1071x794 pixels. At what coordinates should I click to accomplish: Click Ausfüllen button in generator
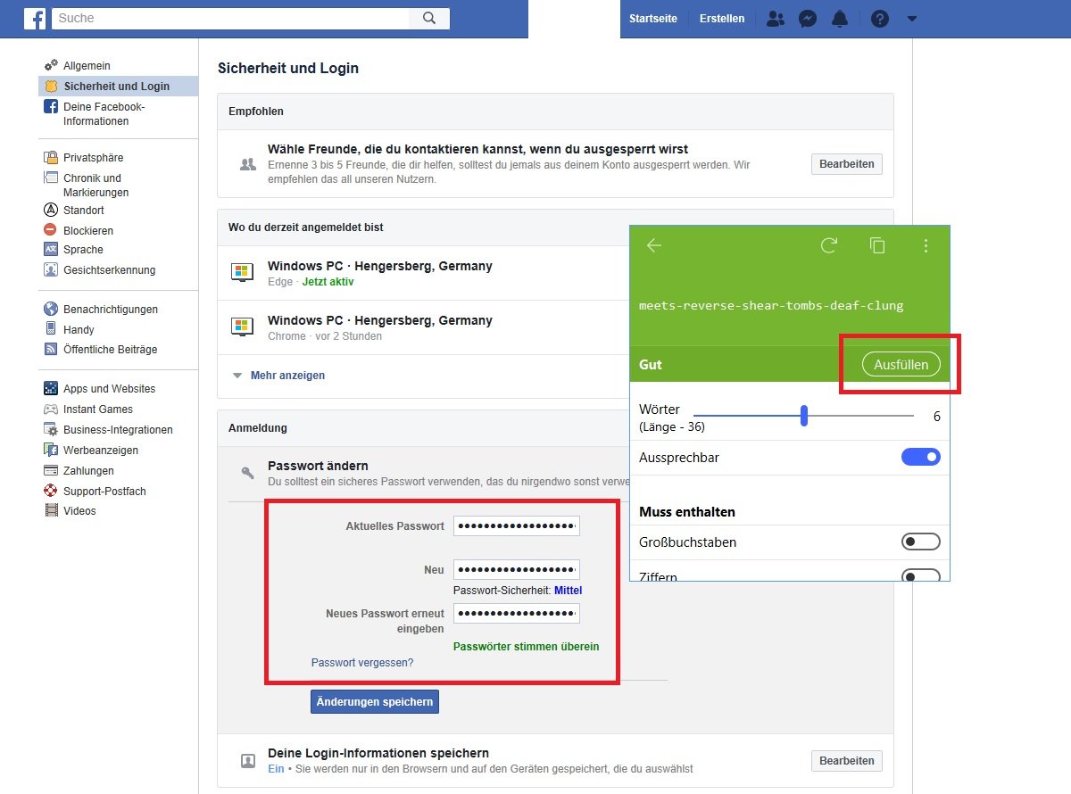point(901,364)
